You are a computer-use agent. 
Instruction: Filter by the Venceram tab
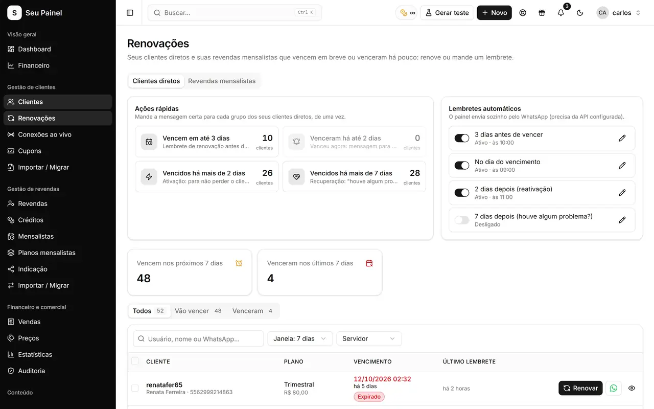pos(252,311)
